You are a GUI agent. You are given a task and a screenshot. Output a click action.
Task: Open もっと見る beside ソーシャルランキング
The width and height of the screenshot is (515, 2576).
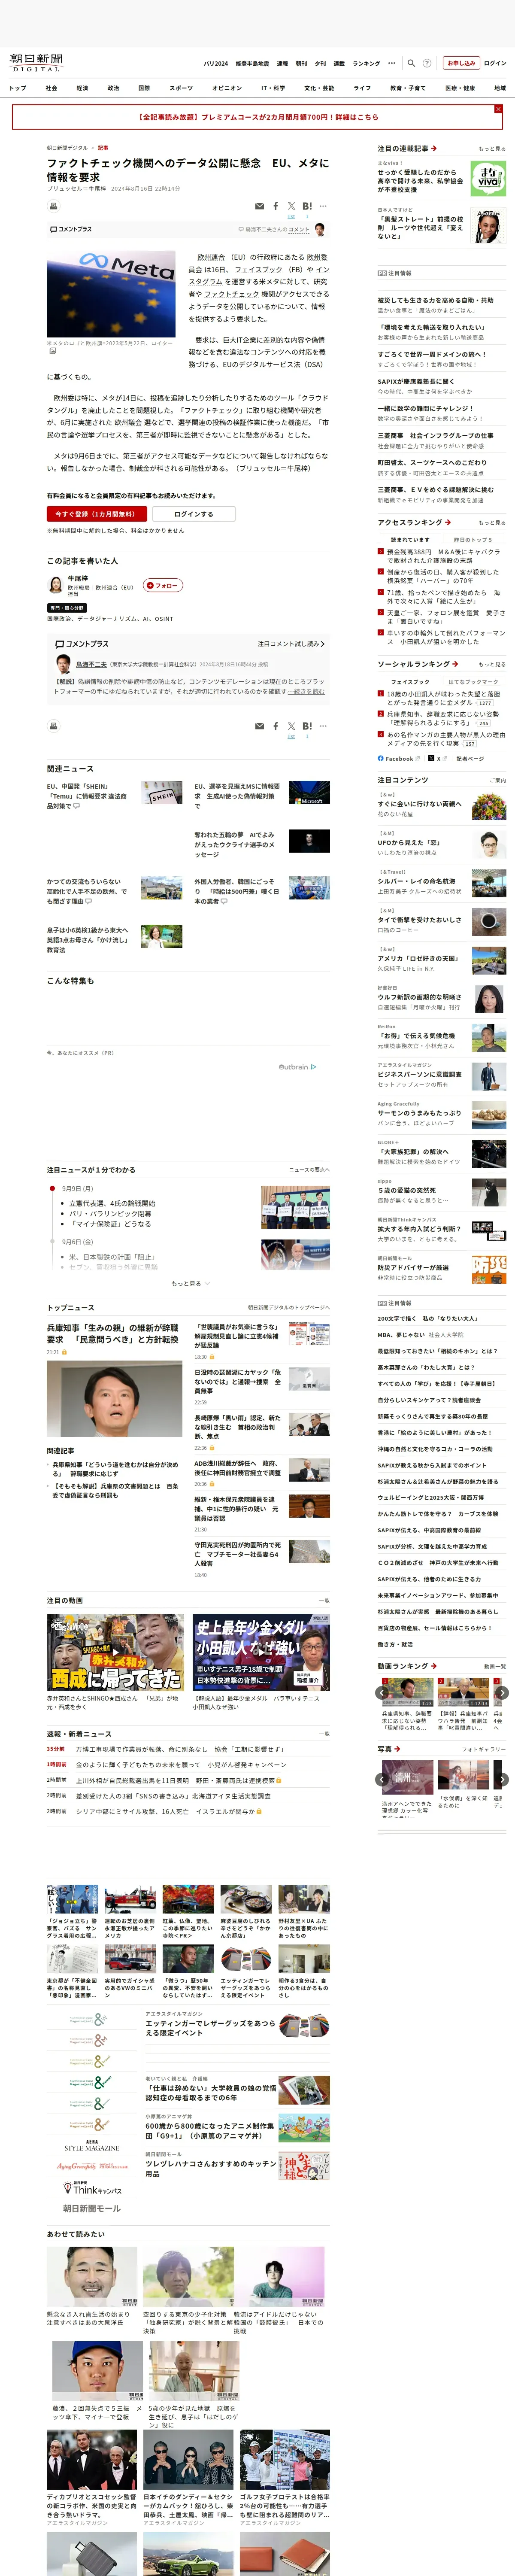click(x=492, y=664)
